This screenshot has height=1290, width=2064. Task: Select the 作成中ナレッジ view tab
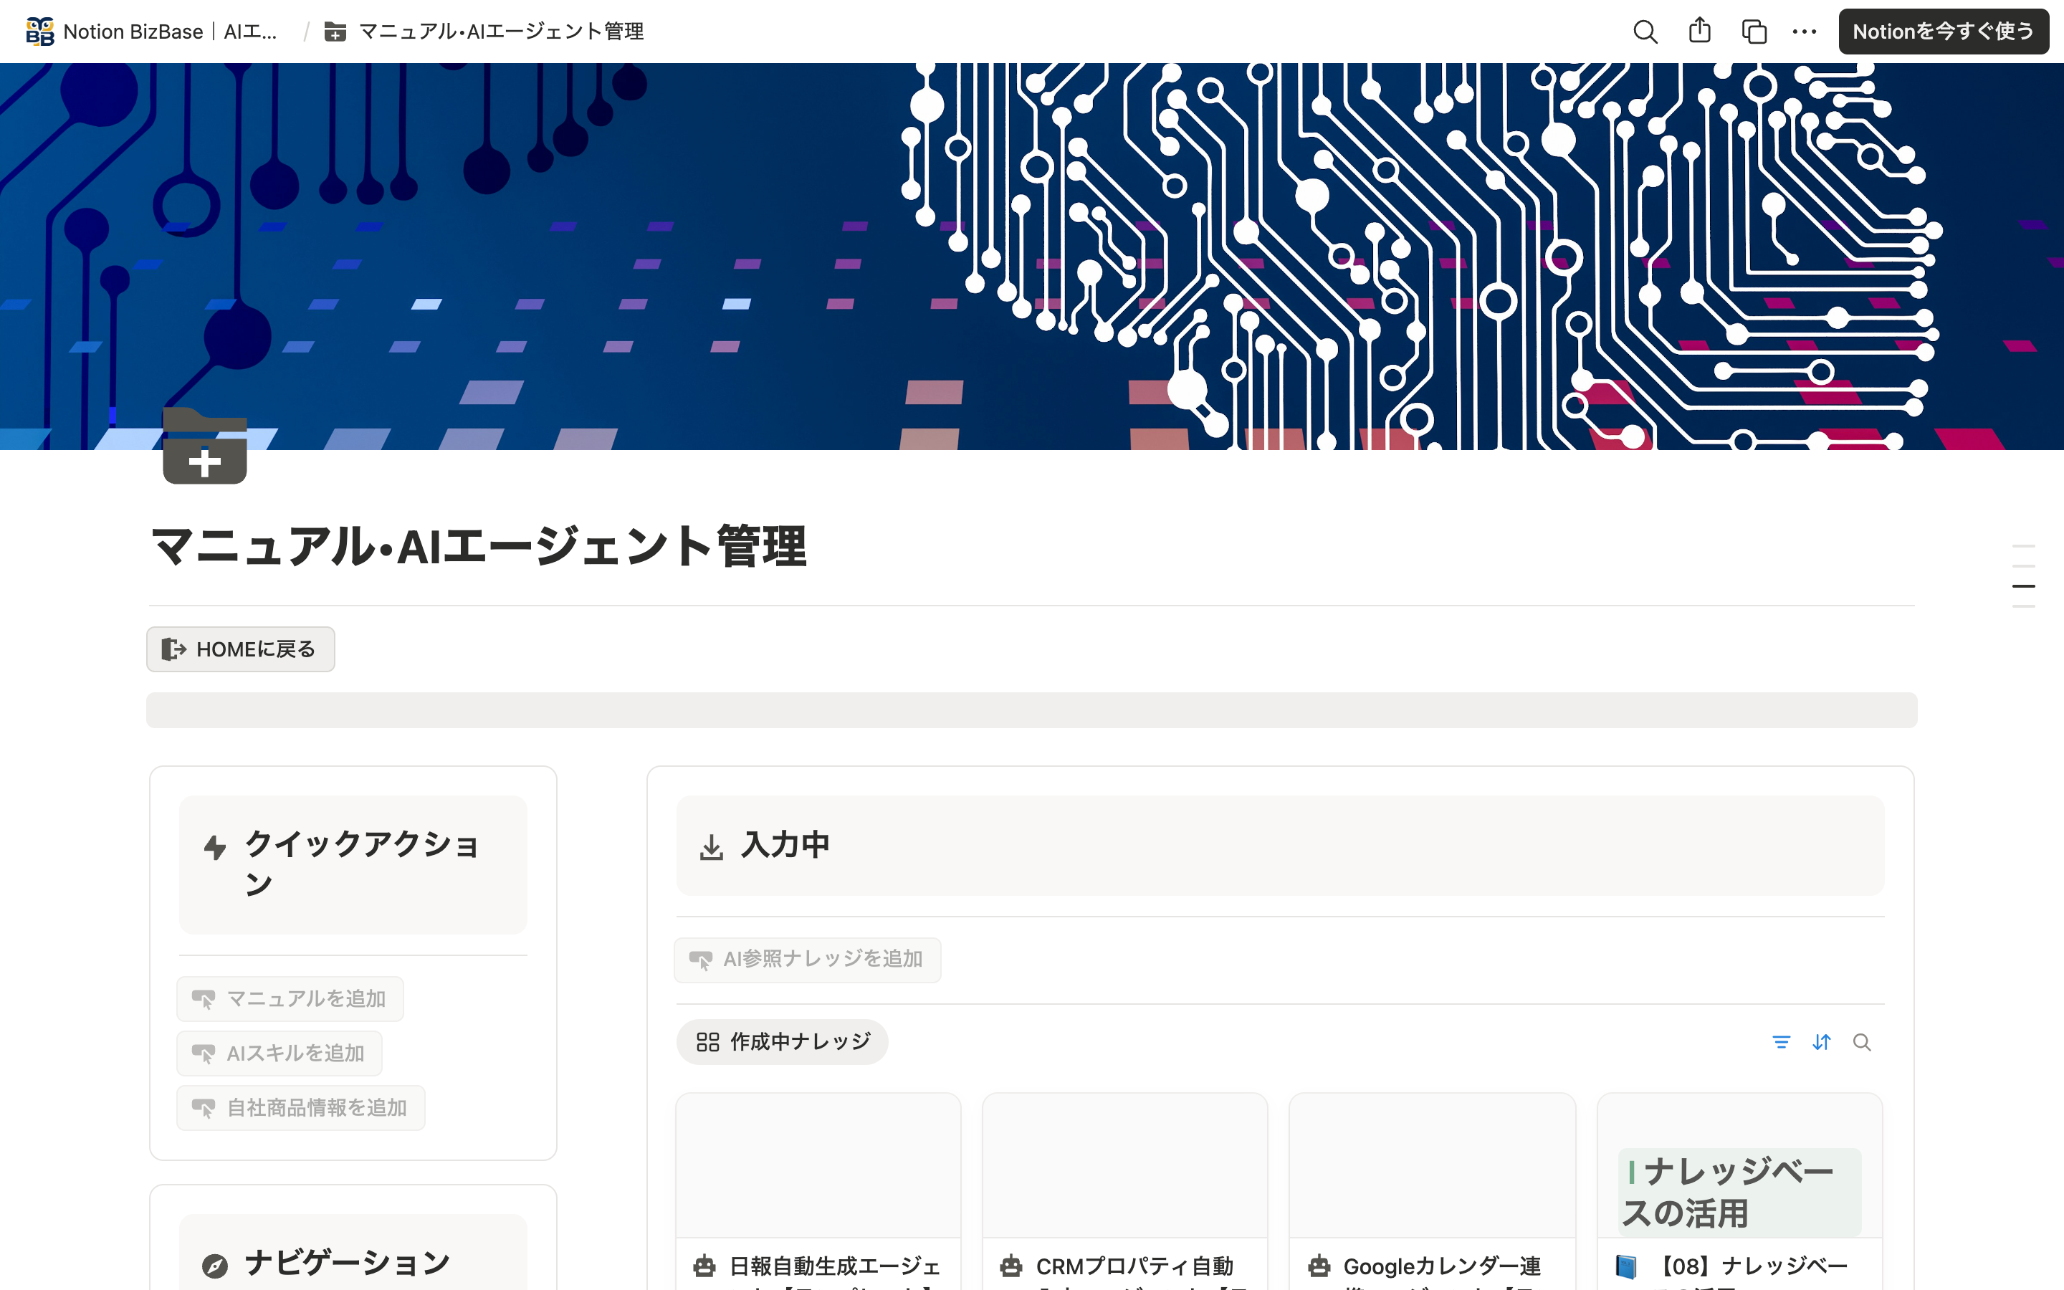pos(782,1042)
